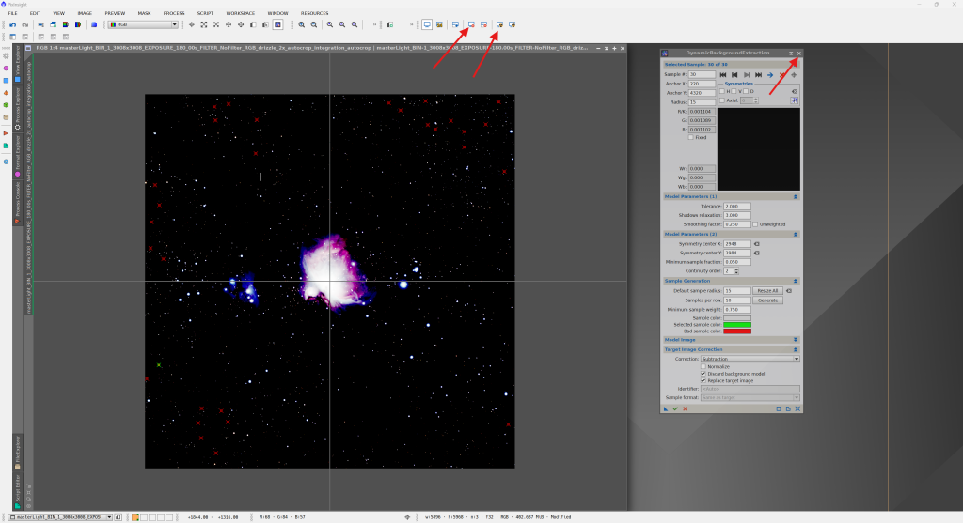
Task: Open the RGB channel selector dropdown
Action: point(144,23)
